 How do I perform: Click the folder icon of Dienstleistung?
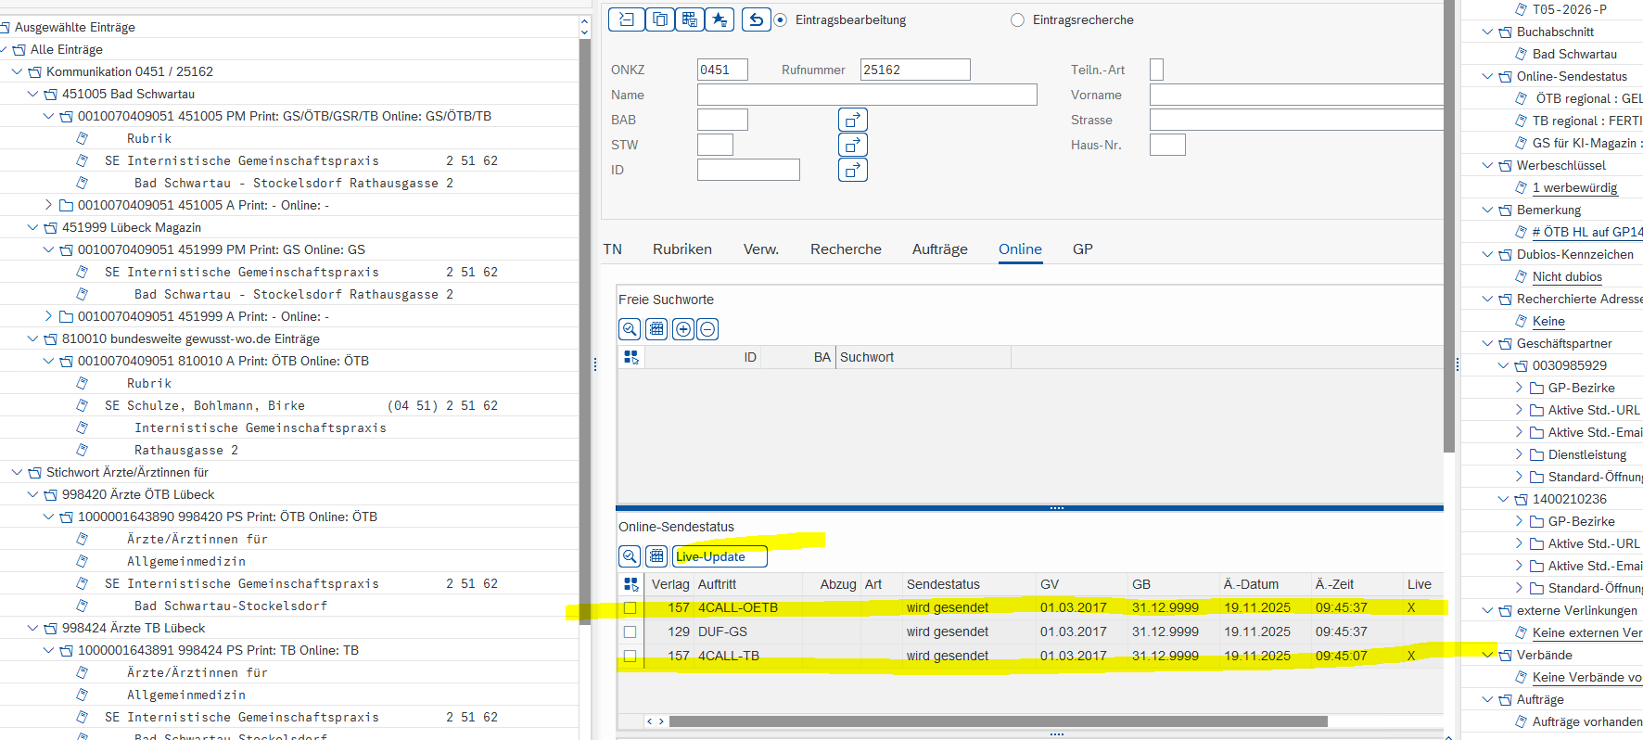click(1537, 454)
